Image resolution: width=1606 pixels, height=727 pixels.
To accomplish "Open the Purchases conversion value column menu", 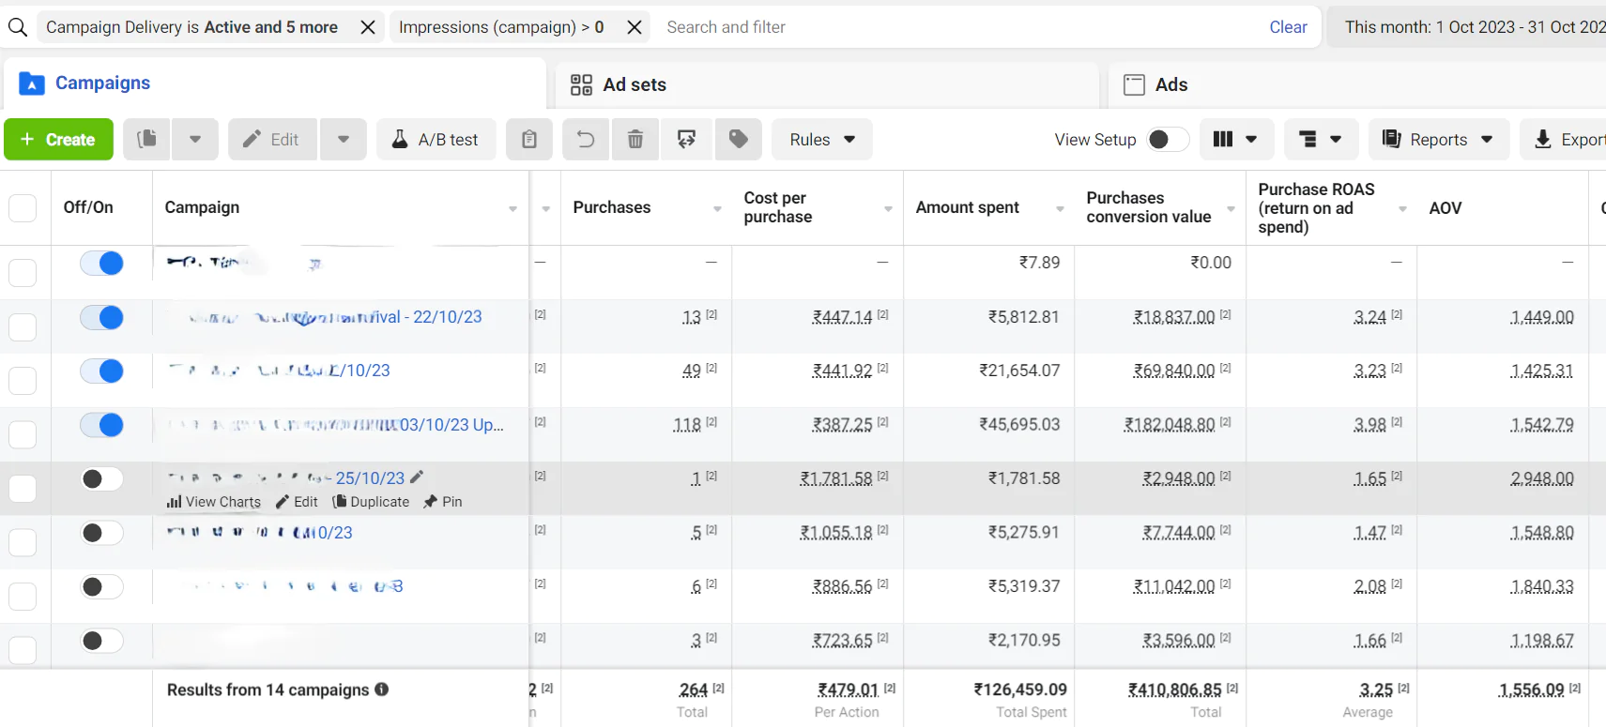I will click(1231, 208).
